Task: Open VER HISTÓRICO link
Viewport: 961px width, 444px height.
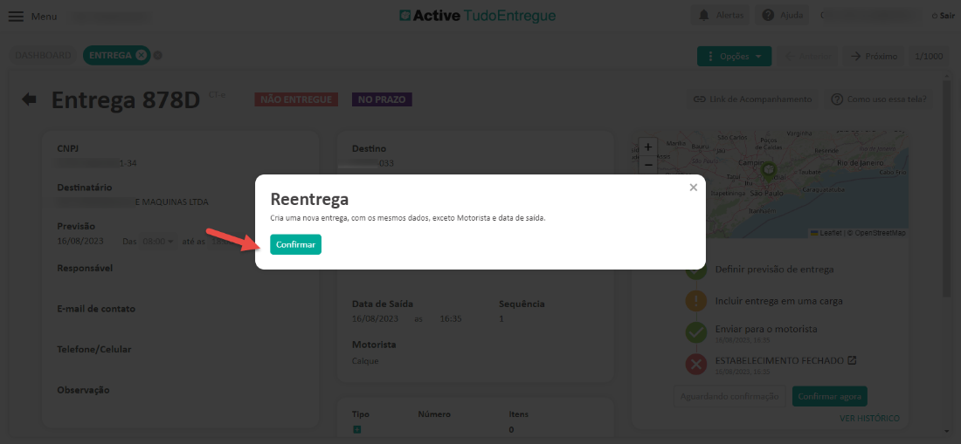Action: pos(869,419)
